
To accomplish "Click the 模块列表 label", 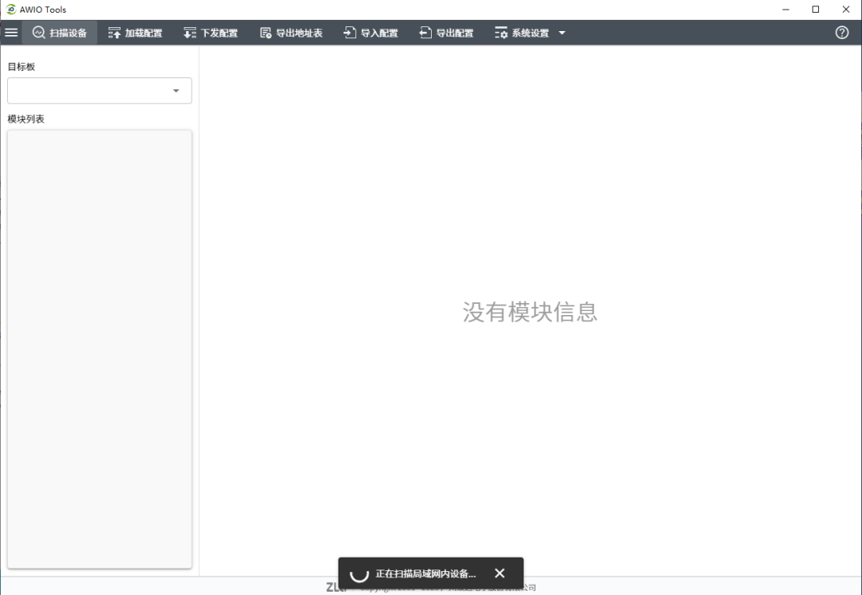I will [26, 119].
